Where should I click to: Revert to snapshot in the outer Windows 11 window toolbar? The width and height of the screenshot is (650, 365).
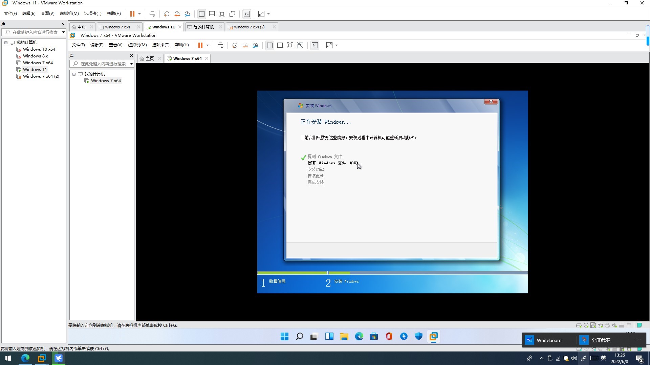177,14
